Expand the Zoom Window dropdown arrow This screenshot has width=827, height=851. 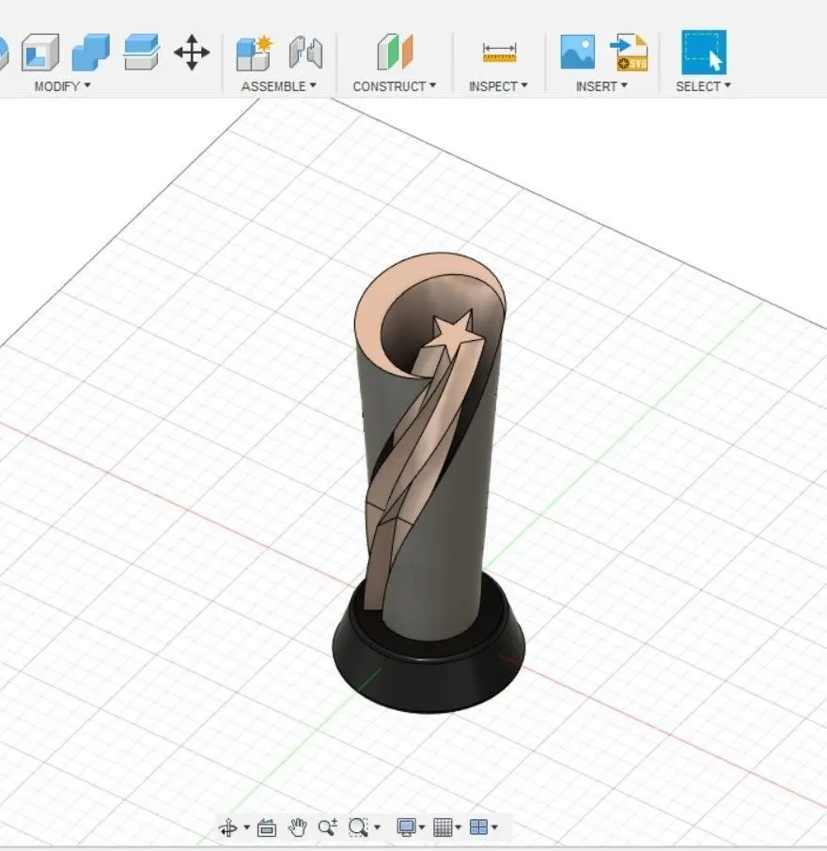click(x=378, y=828)
